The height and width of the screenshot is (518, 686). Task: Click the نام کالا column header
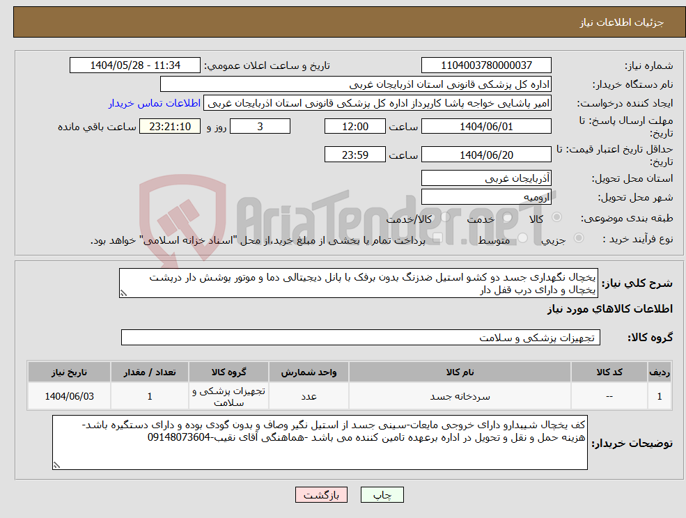[x=460, y=372]
